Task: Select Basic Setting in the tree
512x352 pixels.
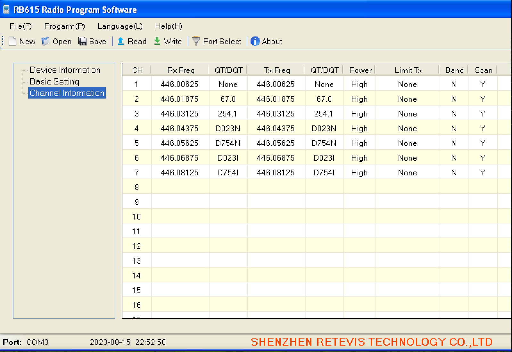Action: pyautogui.click(x=54, y=82)
